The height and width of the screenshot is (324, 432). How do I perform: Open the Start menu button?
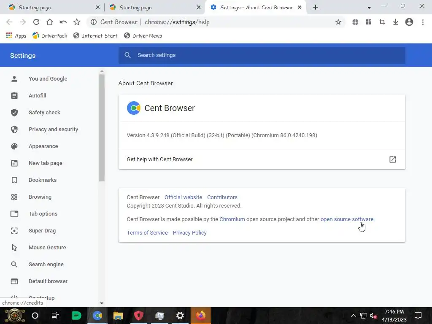(x=15, y=316)
